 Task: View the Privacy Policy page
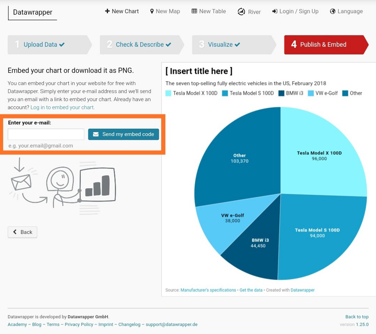point(79,324)
